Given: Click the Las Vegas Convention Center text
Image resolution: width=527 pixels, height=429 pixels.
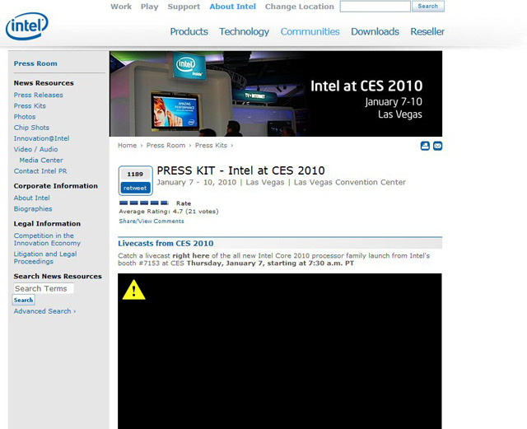Looking at the screenshot, I should (350, 182).
